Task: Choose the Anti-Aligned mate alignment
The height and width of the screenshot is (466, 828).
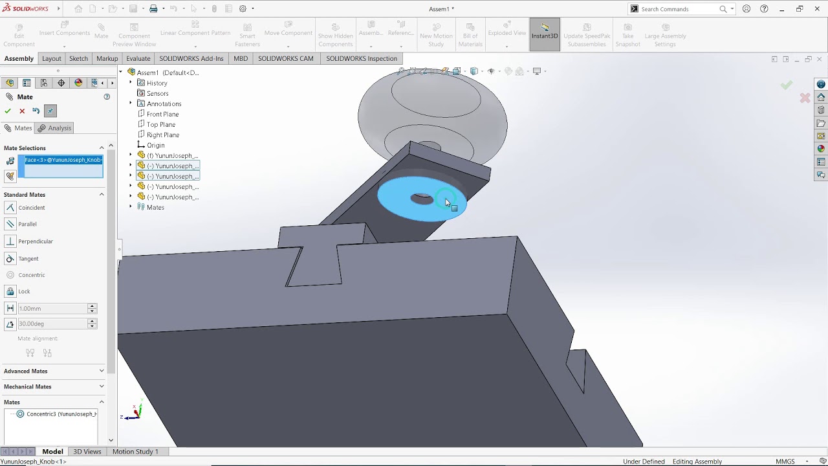Action: [47, 353]
